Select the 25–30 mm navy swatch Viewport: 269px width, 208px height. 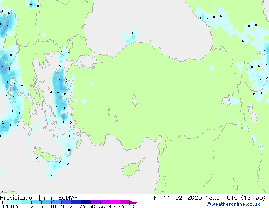click(x=86, y=202)
